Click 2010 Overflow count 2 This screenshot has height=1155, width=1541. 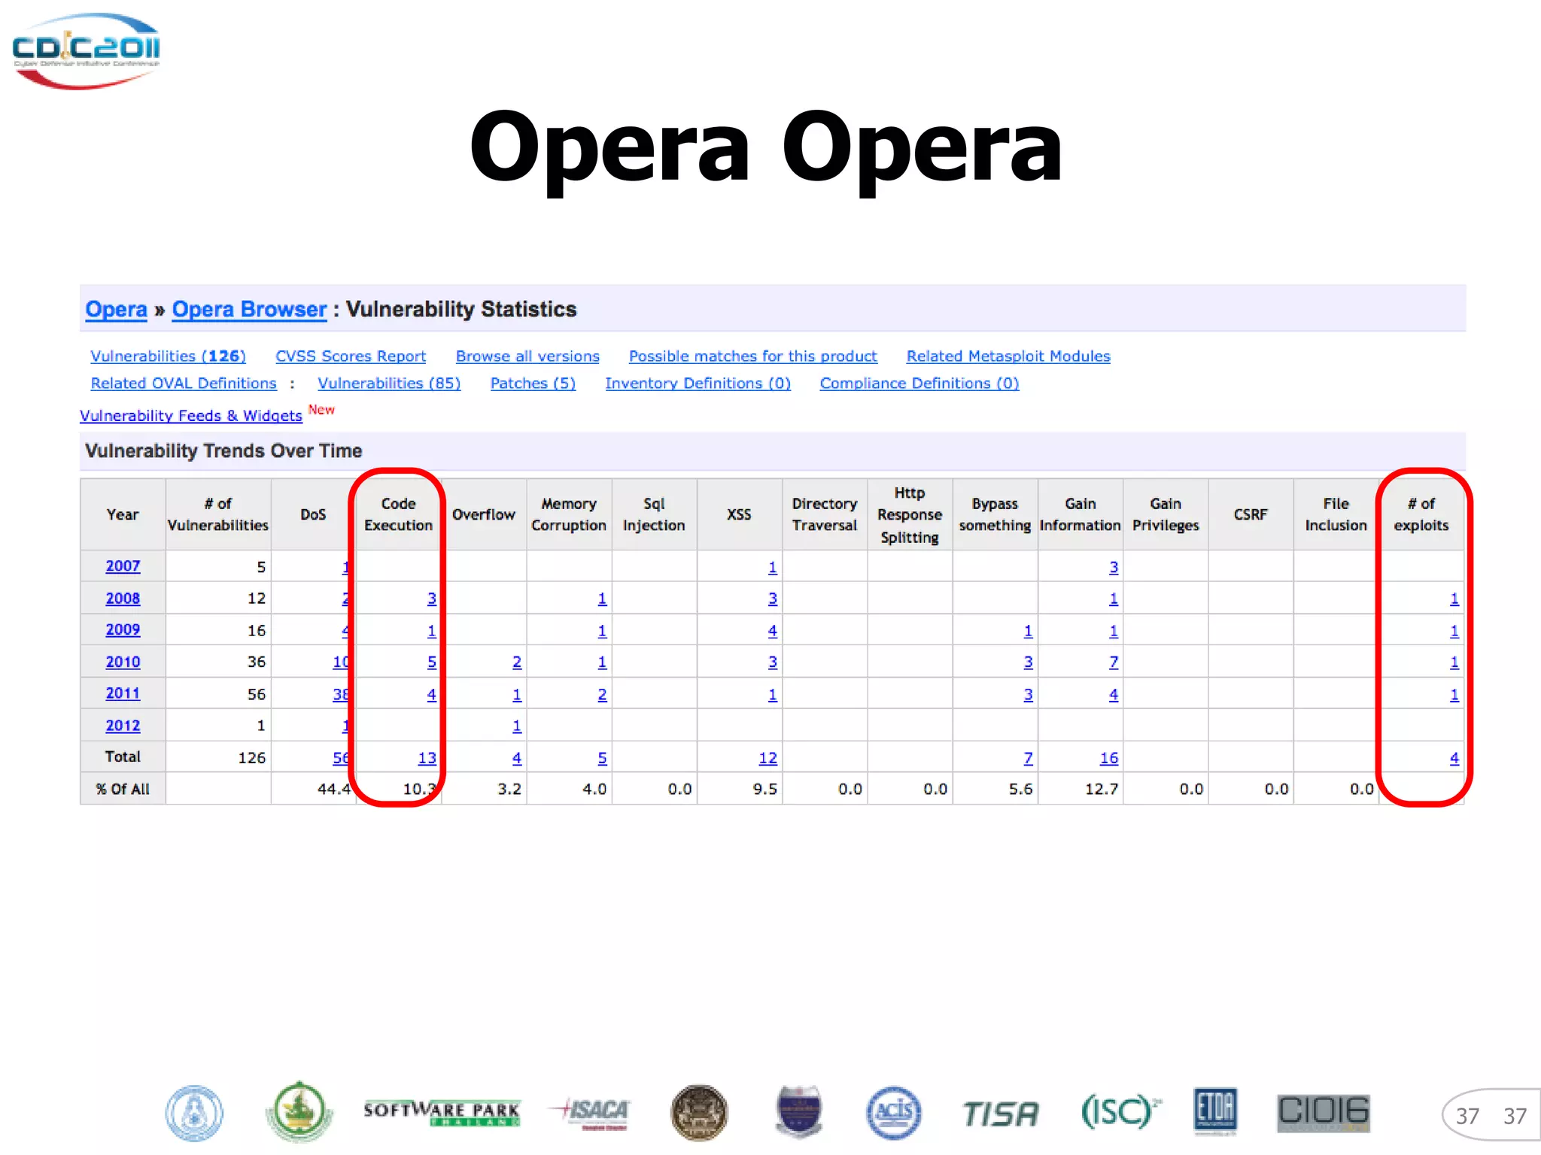point(517,662)
